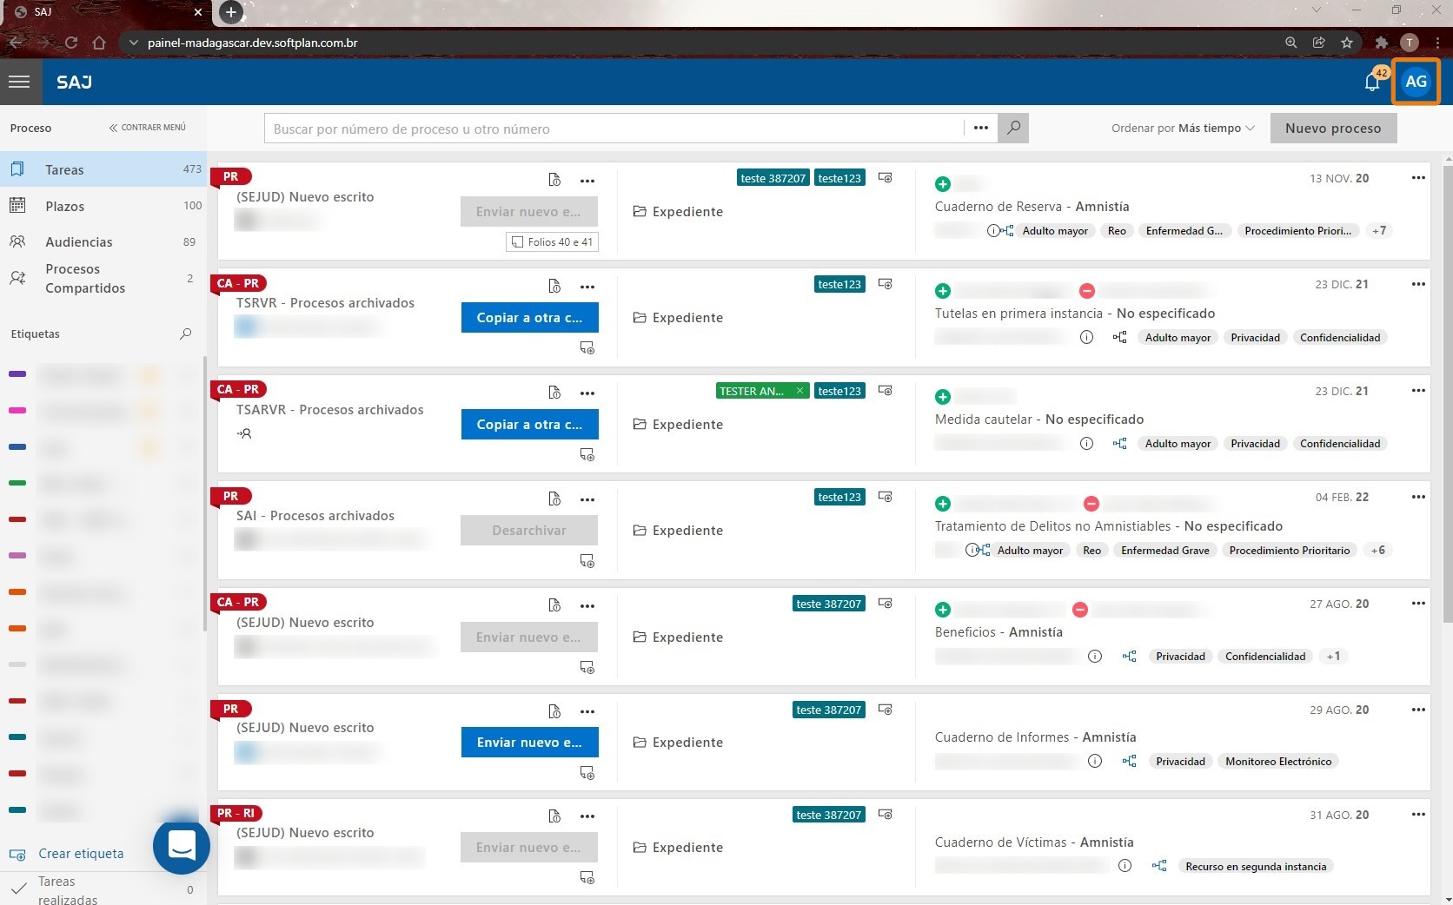Open document icon on SAI Procesos archivados row
Screen dimensions: 1453x905
coord(554,499)
